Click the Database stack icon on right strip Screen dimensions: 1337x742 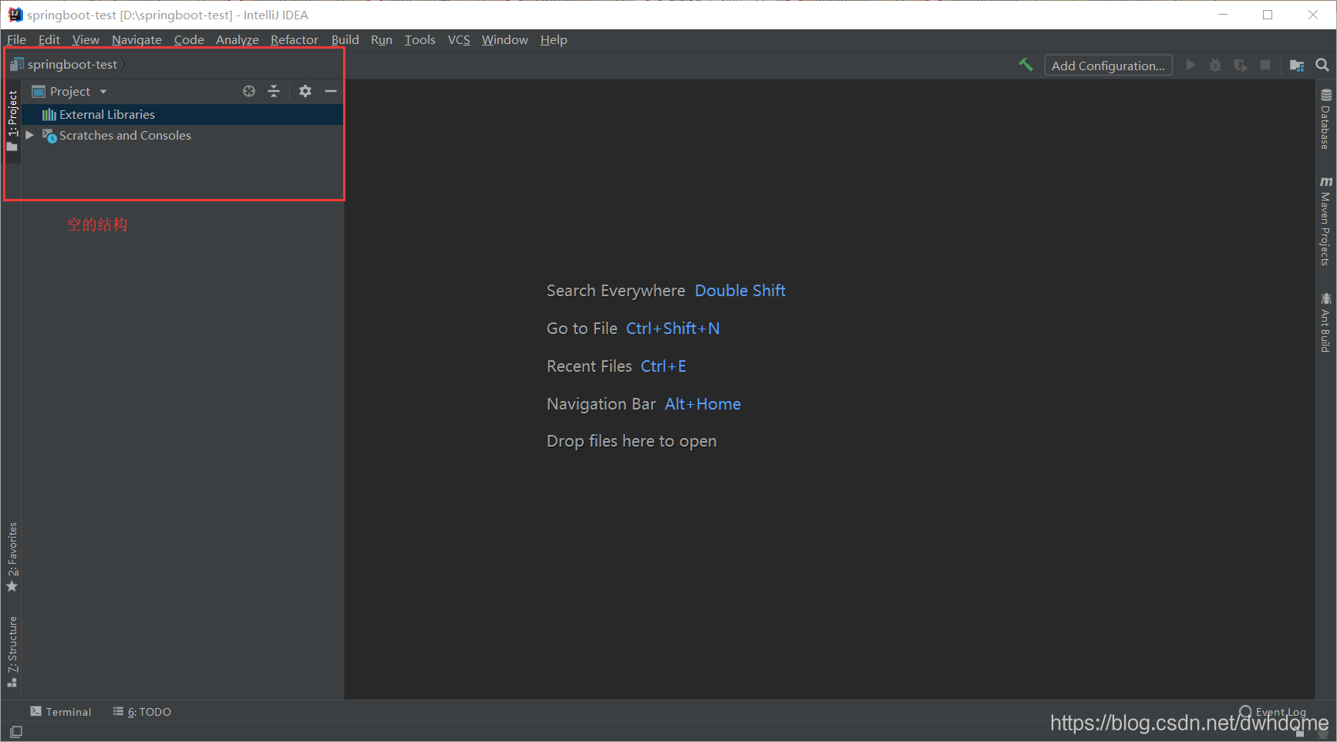[1326, 95]
